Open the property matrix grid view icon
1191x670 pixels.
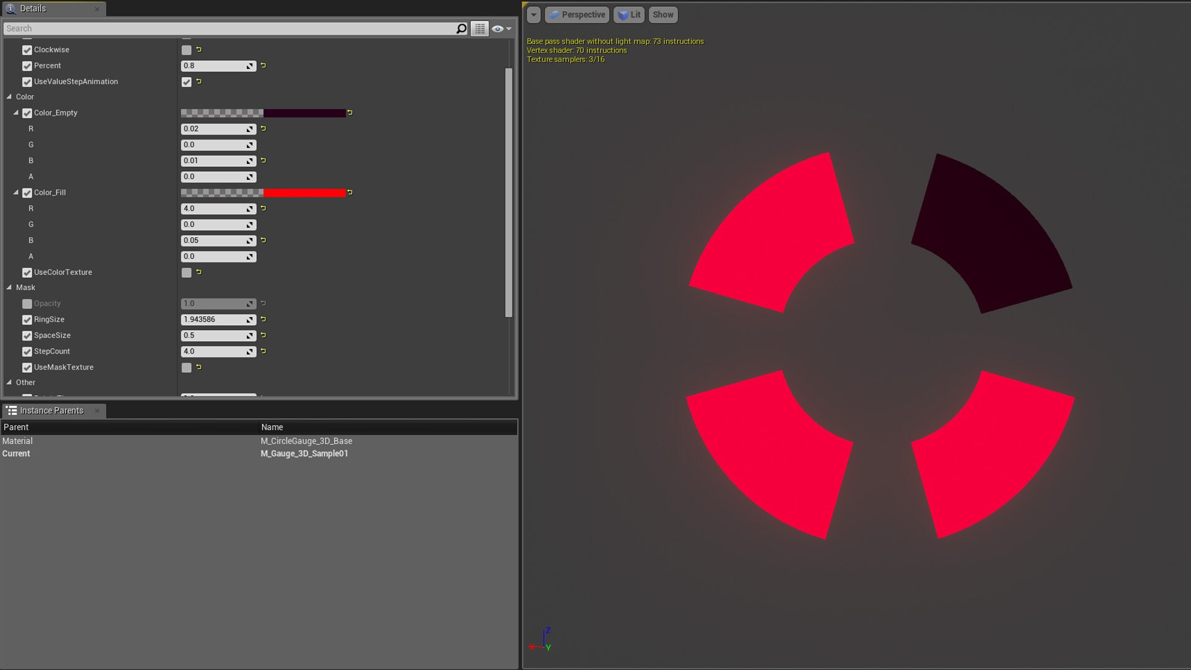point(480,29)
